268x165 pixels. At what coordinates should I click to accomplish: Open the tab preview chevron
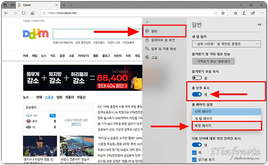pyautogui.click(x=71, y=5)
